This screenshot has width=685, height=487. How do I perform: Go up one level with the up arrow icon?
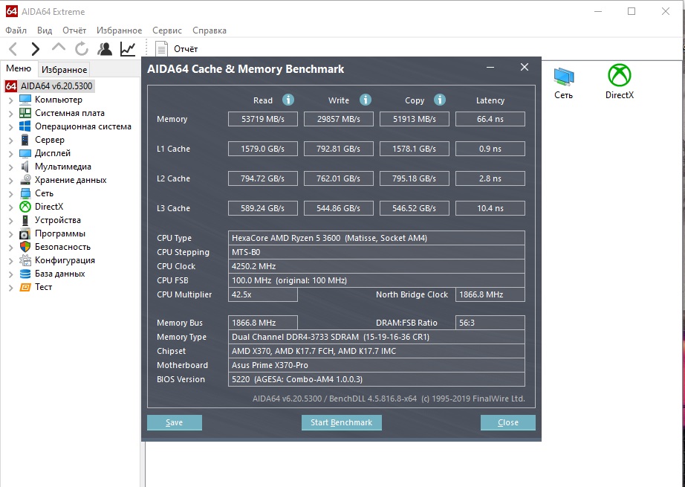click(59, 48)
